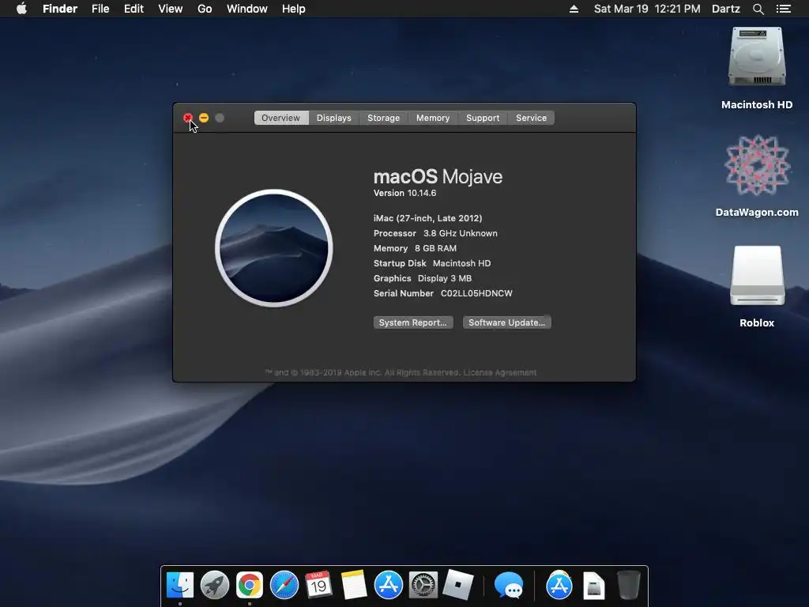Click the Version 10.14.6 text

tap(405, 193)
